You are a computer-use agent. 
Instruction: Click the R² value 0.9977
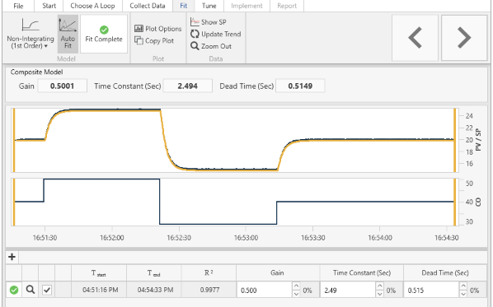click(x=209, y=290)
